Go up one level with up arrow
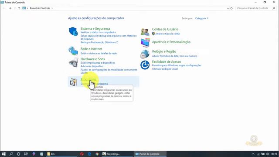The height and width of the screenshot is (157, 279). tap(19, 8)
